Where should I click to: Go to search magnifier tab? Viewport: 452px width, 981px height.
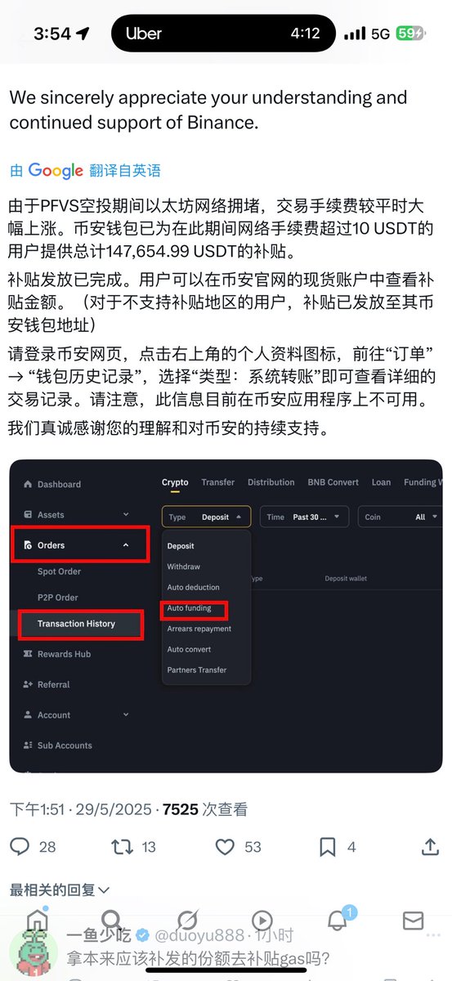pyautogui.click(x=112, y=921)
